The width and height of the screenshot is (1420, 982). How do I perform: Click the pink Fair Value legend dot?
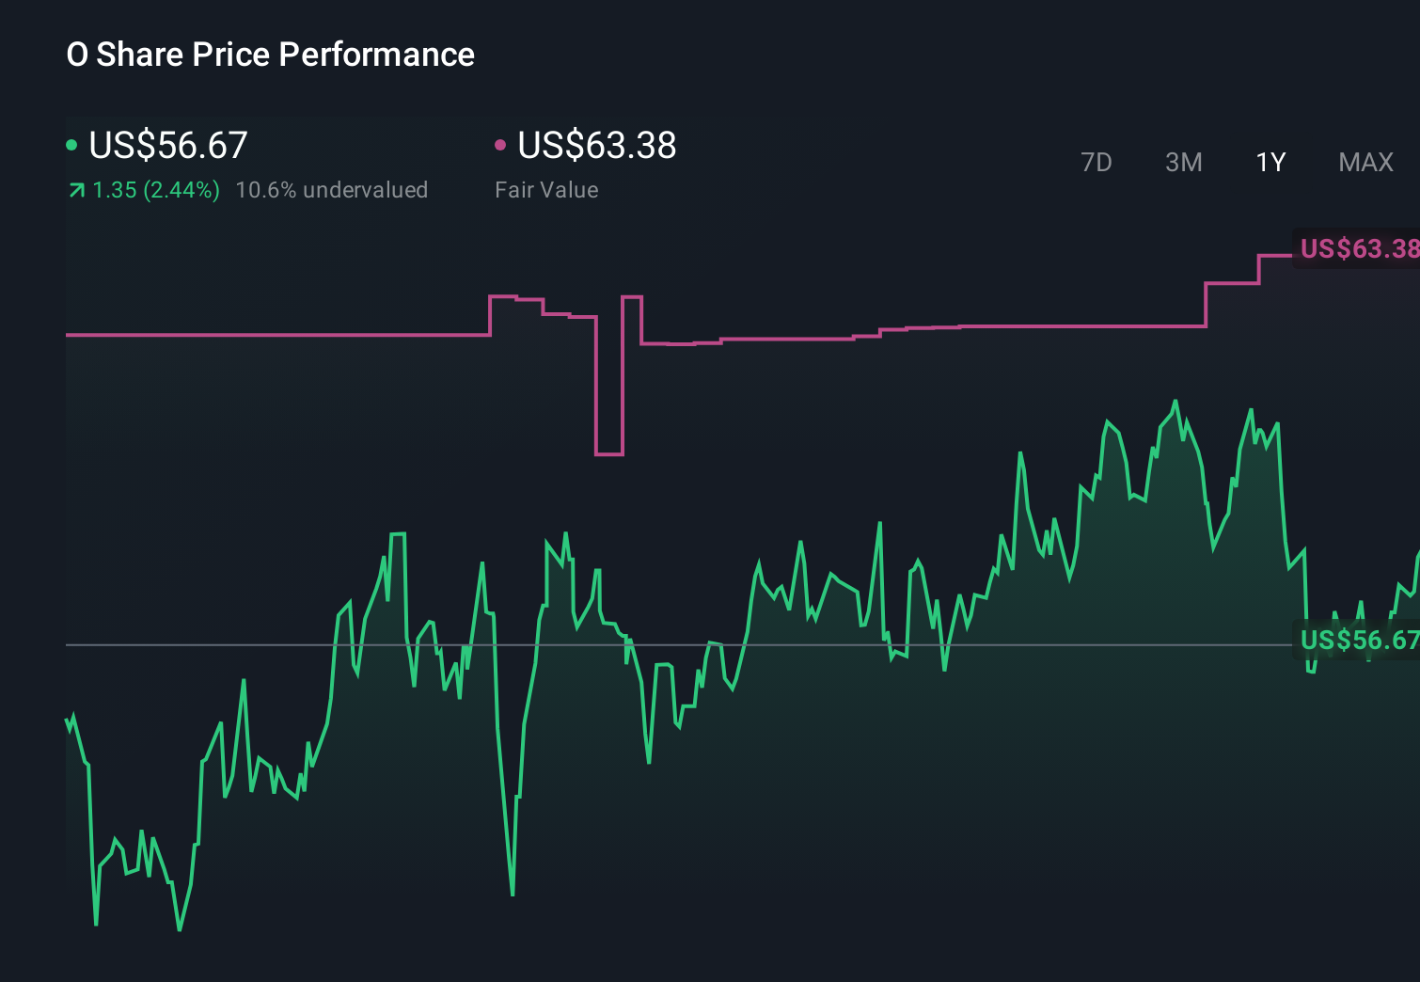point(500,145)
